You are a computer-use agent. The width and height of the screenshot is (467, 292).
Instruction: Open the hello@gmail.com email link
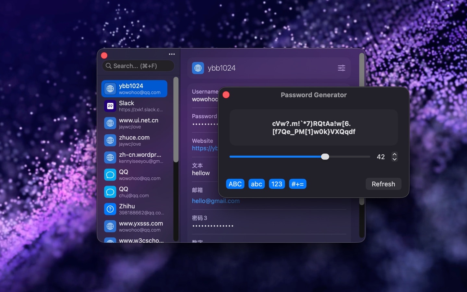216,201
